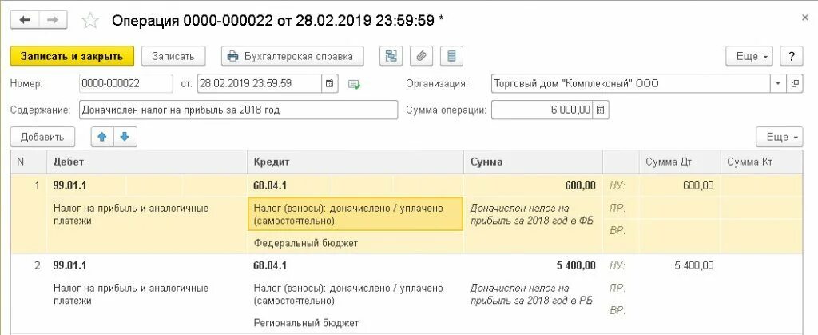Move row down with blue arrow
Image resolution: width=818 pixels, height=335 pixels.
point(125,138)
